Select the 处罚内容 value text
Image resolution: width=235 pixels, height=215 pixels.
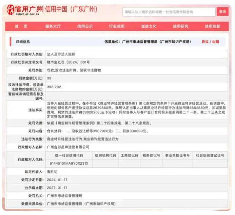98,131
